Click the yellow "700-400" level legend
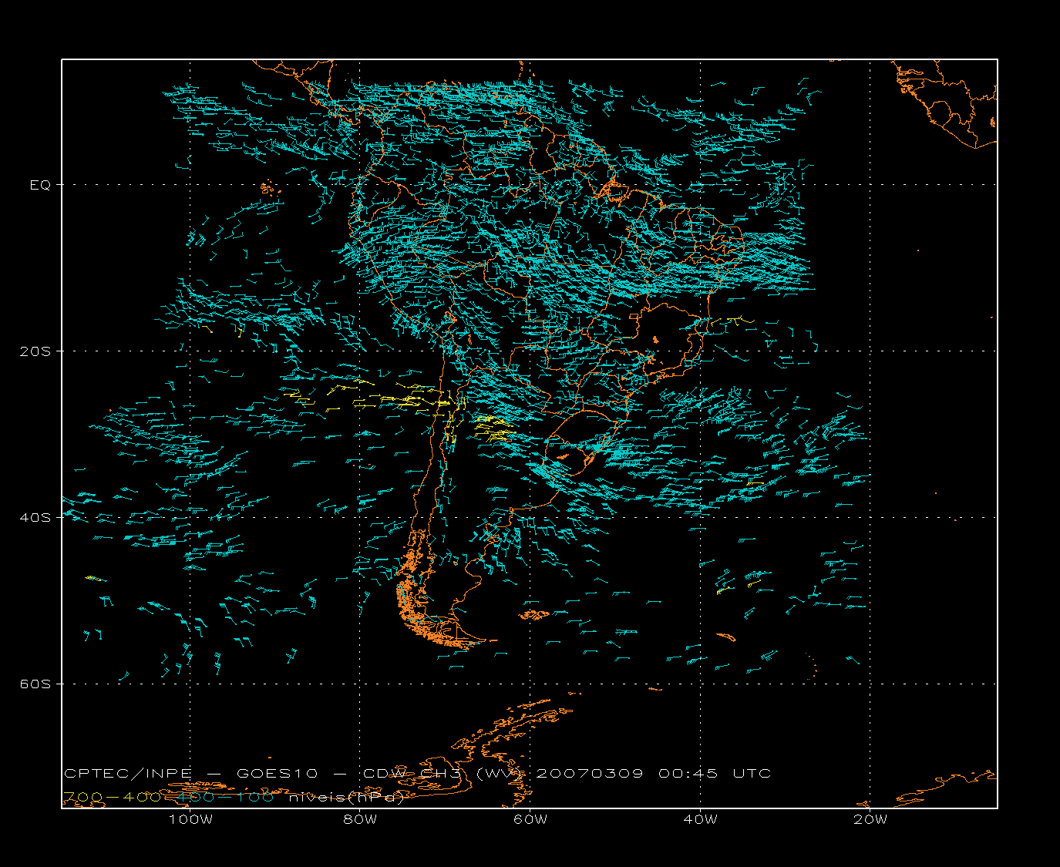Image resolution: width=1060 pixels, height=867 pixels. pos(112,797)
